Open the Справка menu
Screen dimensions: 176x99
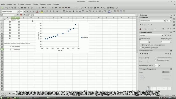(x=56, y=4)
